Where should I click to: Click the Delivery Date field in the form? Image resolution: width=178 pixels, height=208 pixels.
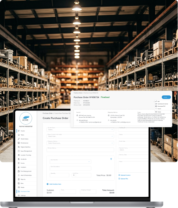coord(133,156)
